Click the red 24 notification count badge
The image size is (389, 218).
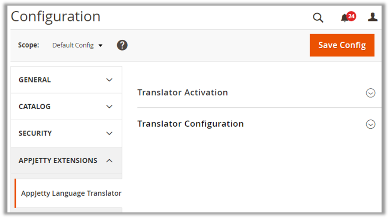[x=351, y=16]
